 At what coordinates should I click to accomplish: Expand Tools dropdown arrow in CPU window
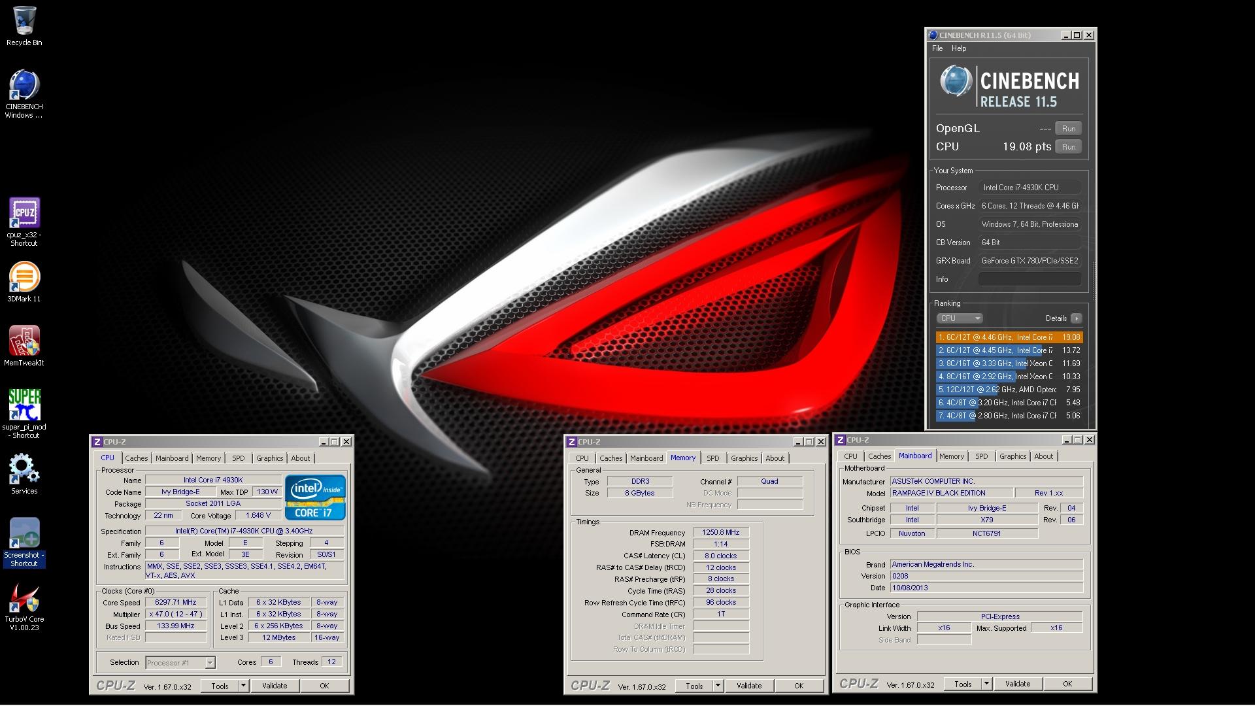243,686
